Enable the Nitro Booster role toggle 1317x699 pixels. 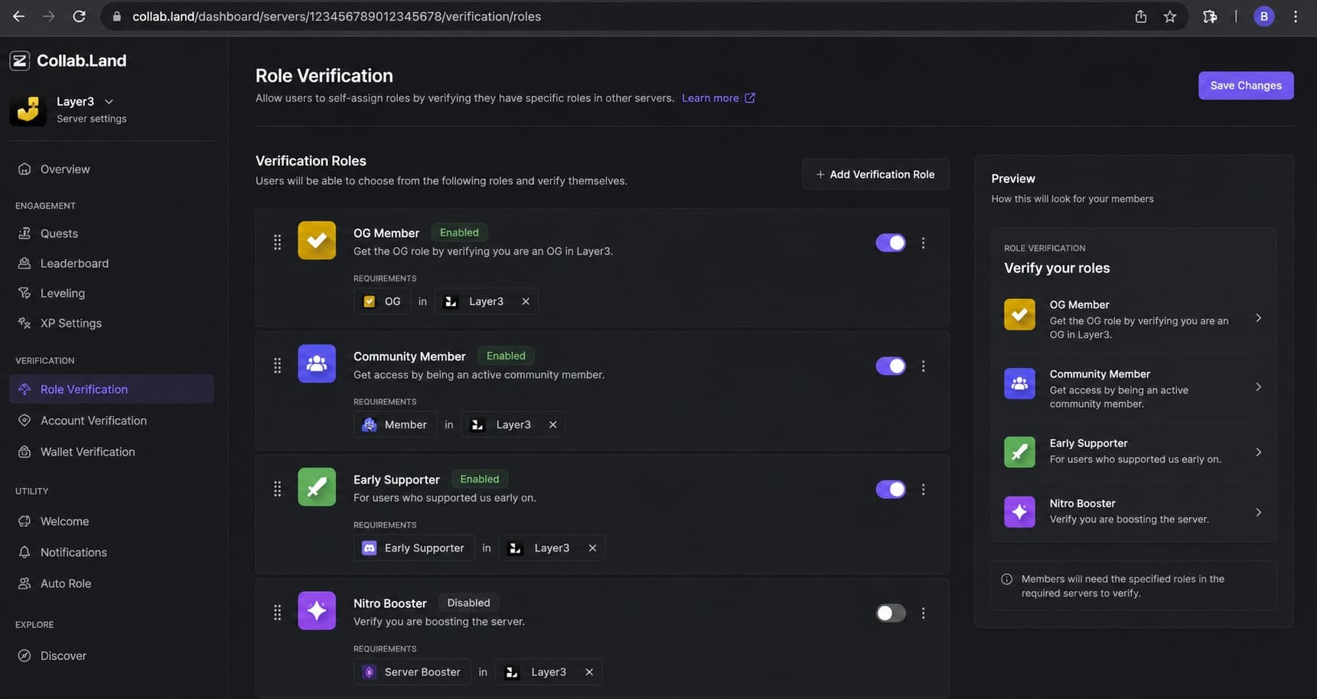coord(891,613)
